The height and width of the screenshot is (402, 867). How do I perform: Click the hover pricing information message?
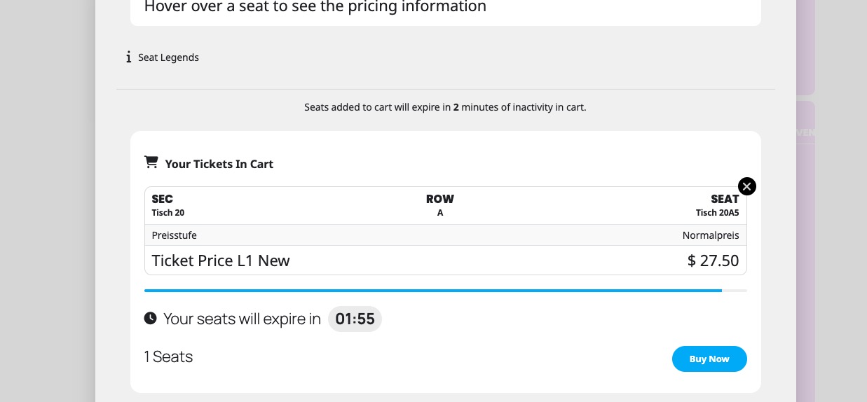click(315, 7)
